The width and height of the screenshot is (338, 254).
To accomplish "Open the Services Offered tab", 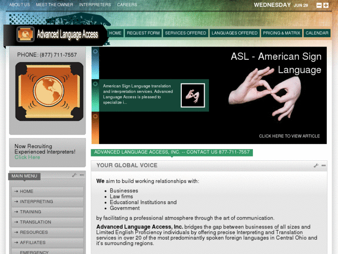I will click(x=186, y=33).
